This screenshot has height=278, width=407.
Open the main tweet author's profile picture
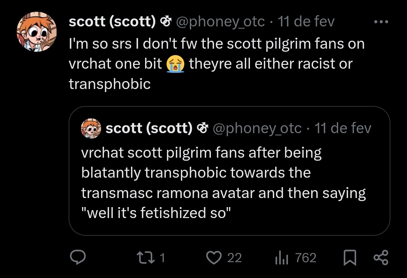click(37, 32)
